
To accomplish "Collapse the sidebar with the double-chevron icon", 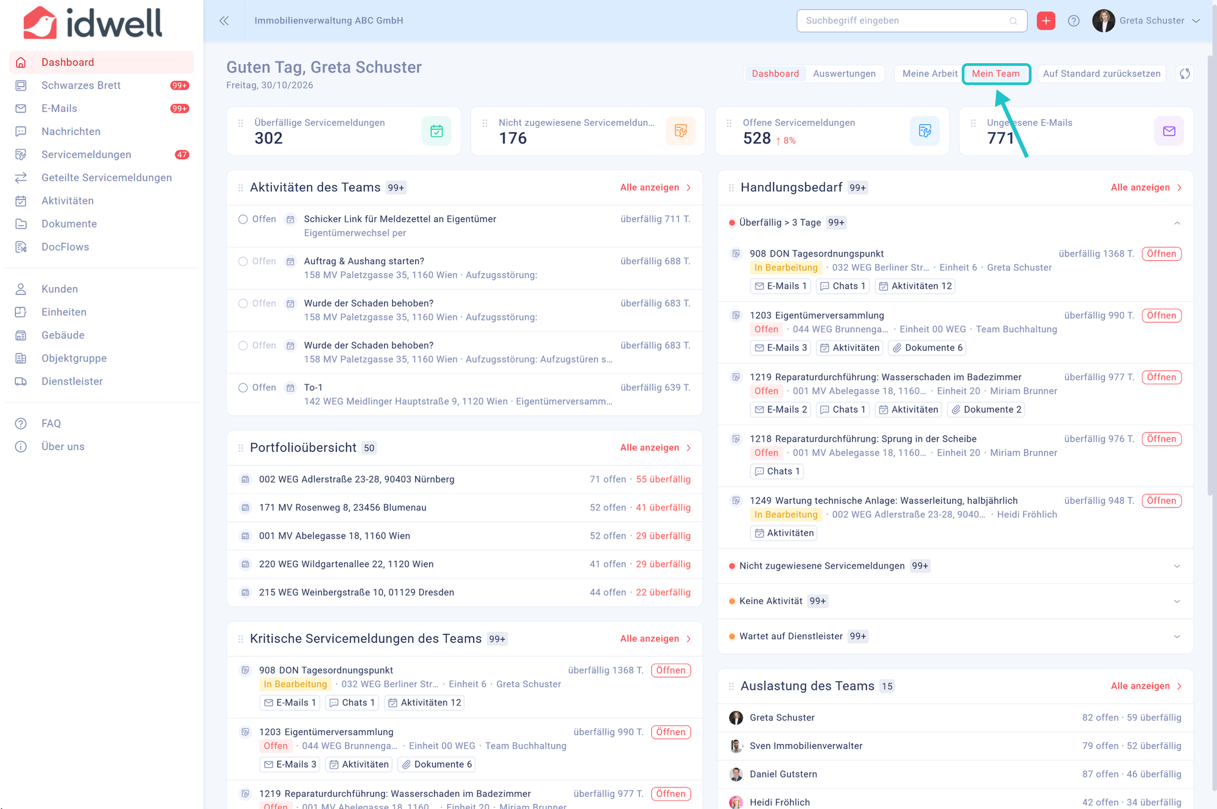I will click(x=224, y=21).
